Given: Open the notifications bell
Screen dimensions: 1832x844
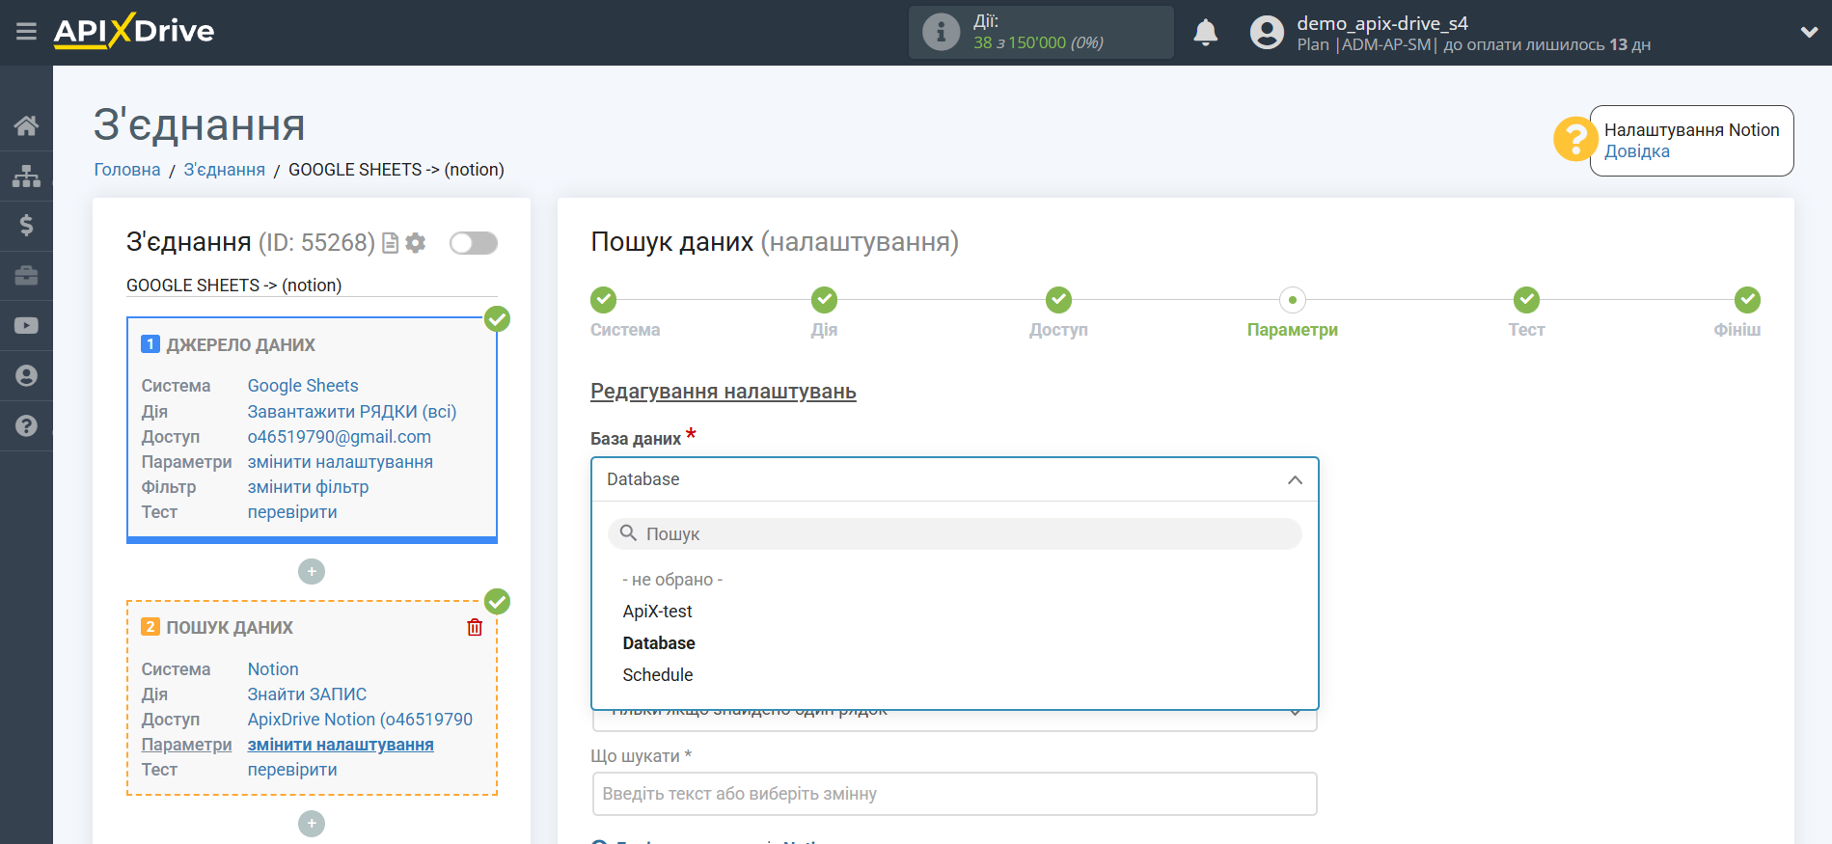Looking at the screenshot, I should click(x=1205, y=32).
